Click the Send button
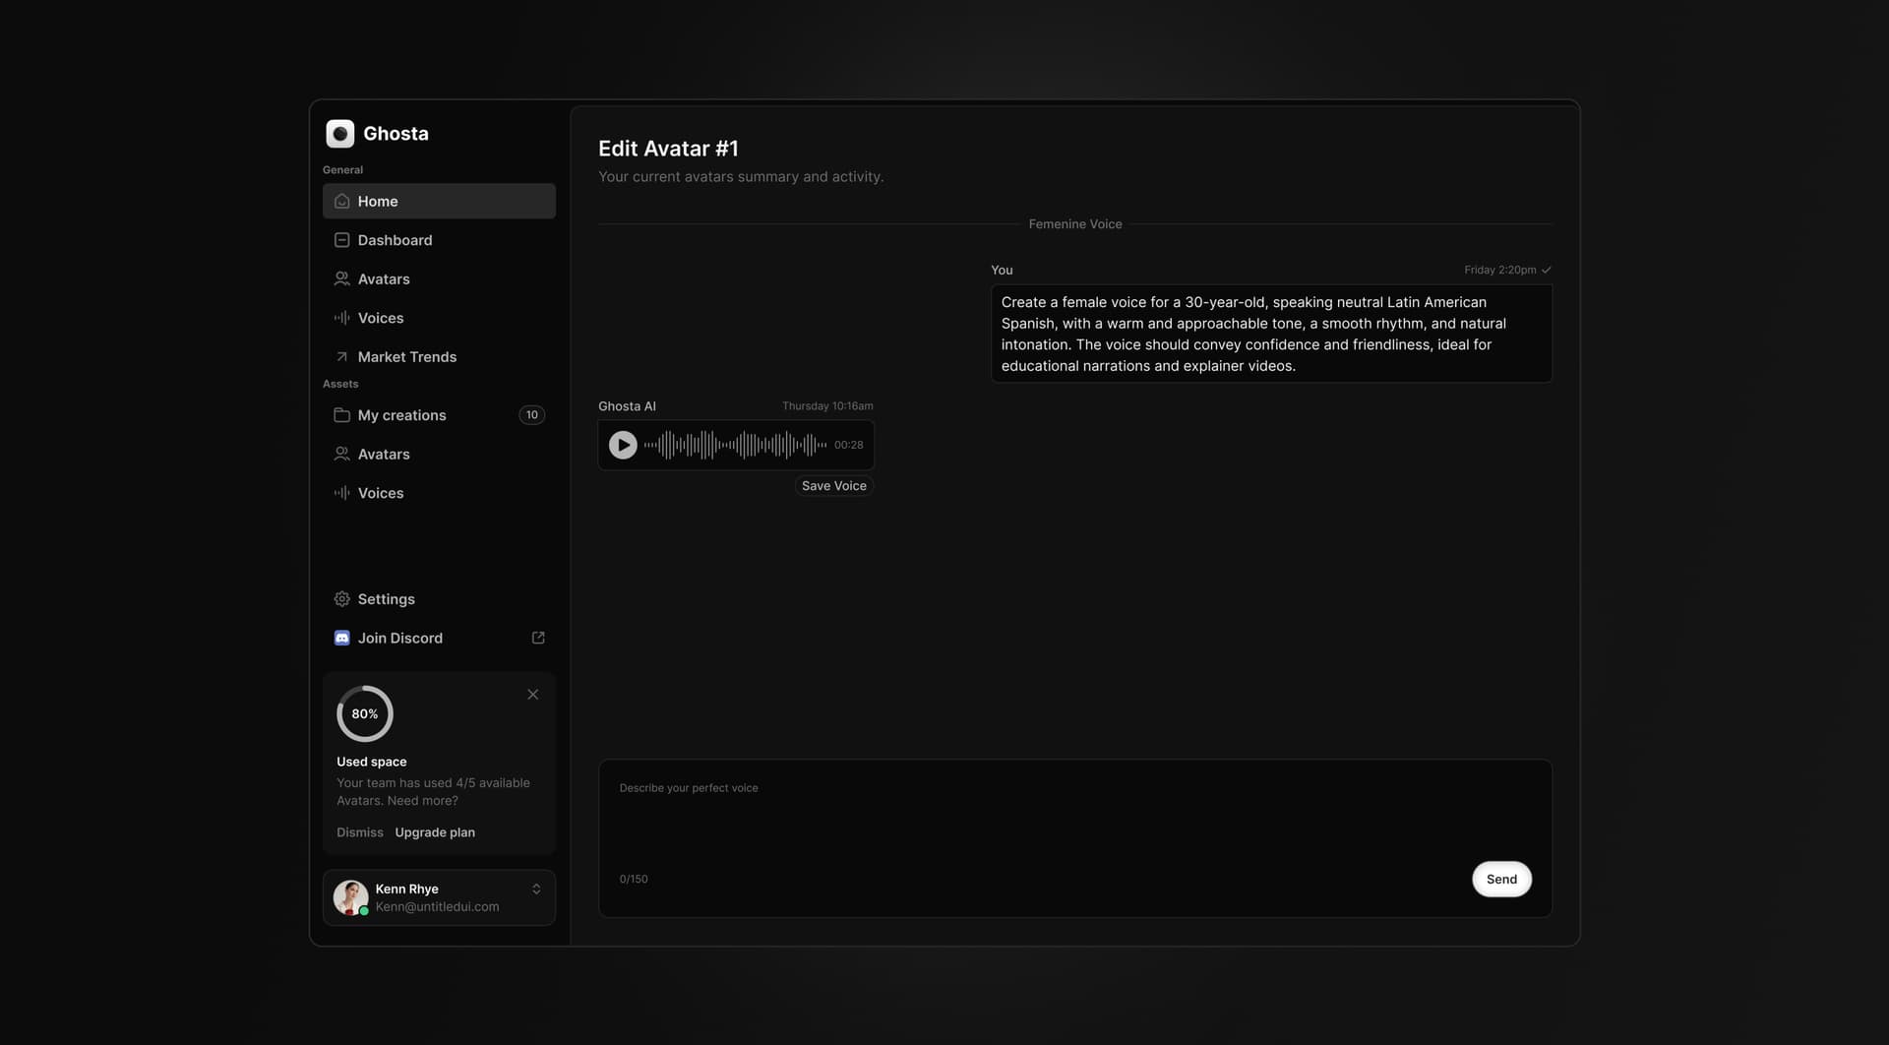The width and height of the screenshot is (1889, 1045). click(1500, 880)
